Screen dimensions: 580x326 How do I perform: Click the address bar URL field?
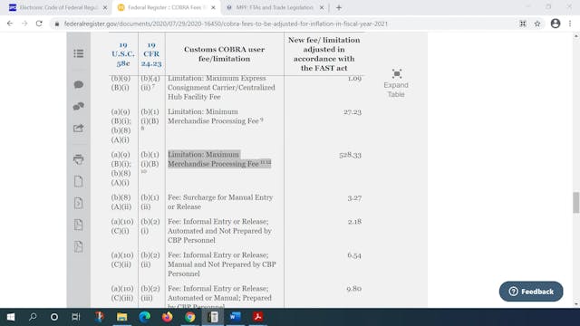click(226, 24)
